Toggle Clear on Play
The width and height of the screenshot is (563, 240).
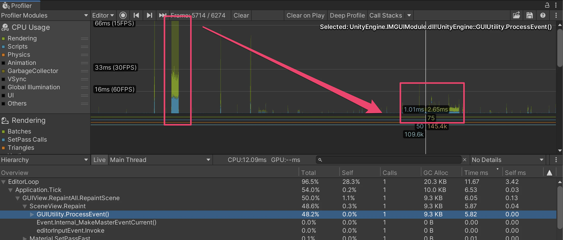click(305, 15)
